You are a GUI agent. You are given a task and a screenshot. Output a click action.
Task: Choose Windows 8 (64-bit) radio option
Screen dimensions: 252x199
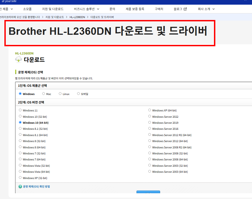[x=20, y=147]
